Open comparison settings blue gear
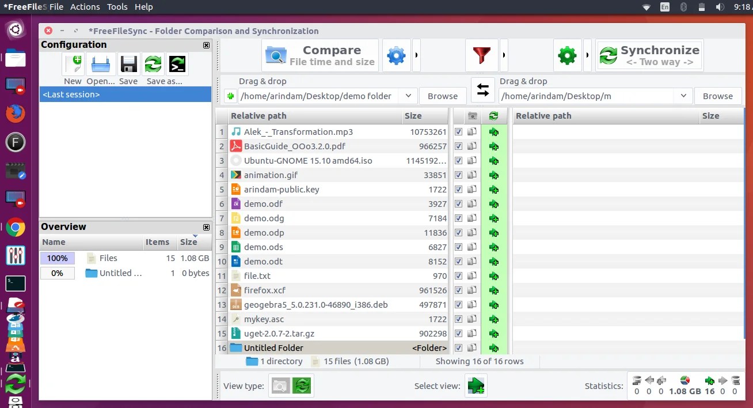The height and width of the screenshot is (408, 753). click(396, 56)
